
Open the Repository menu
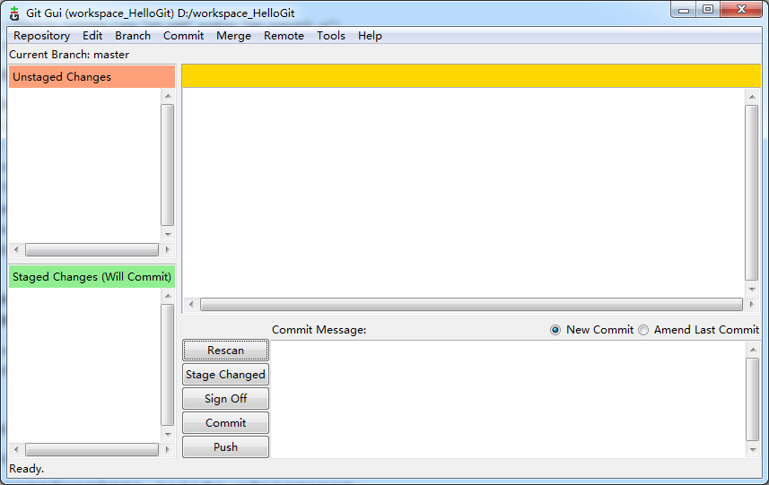point(41,36)
